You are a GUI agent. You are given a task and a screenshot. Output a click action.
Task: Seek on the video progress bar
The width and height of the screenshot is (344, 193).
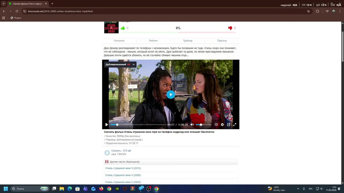click(x=138, y=125)
